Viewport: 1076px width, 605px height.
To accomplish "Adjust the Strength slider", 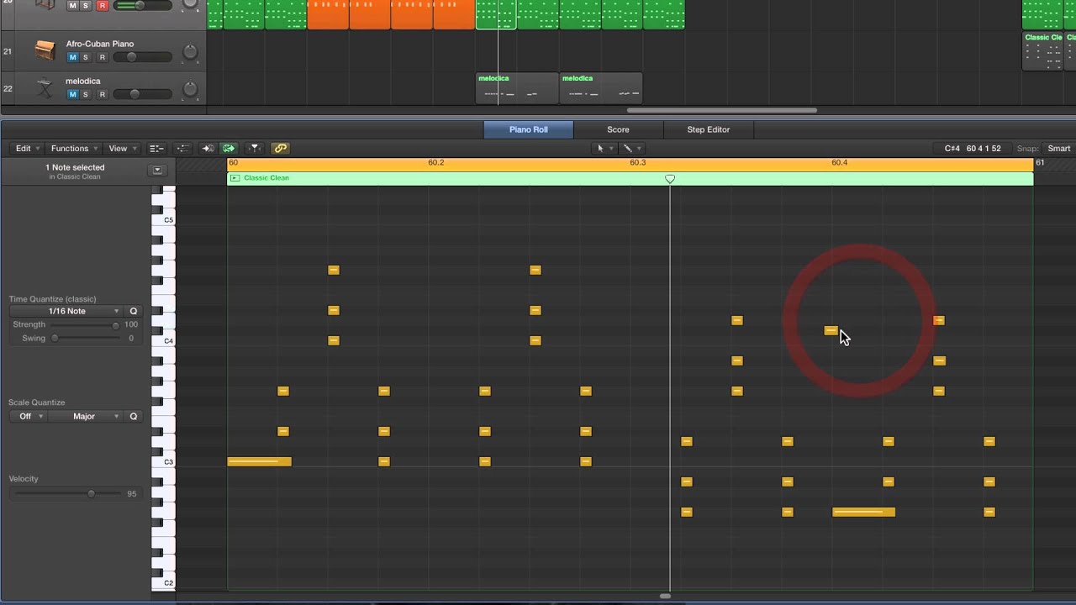I will [84, 324].
